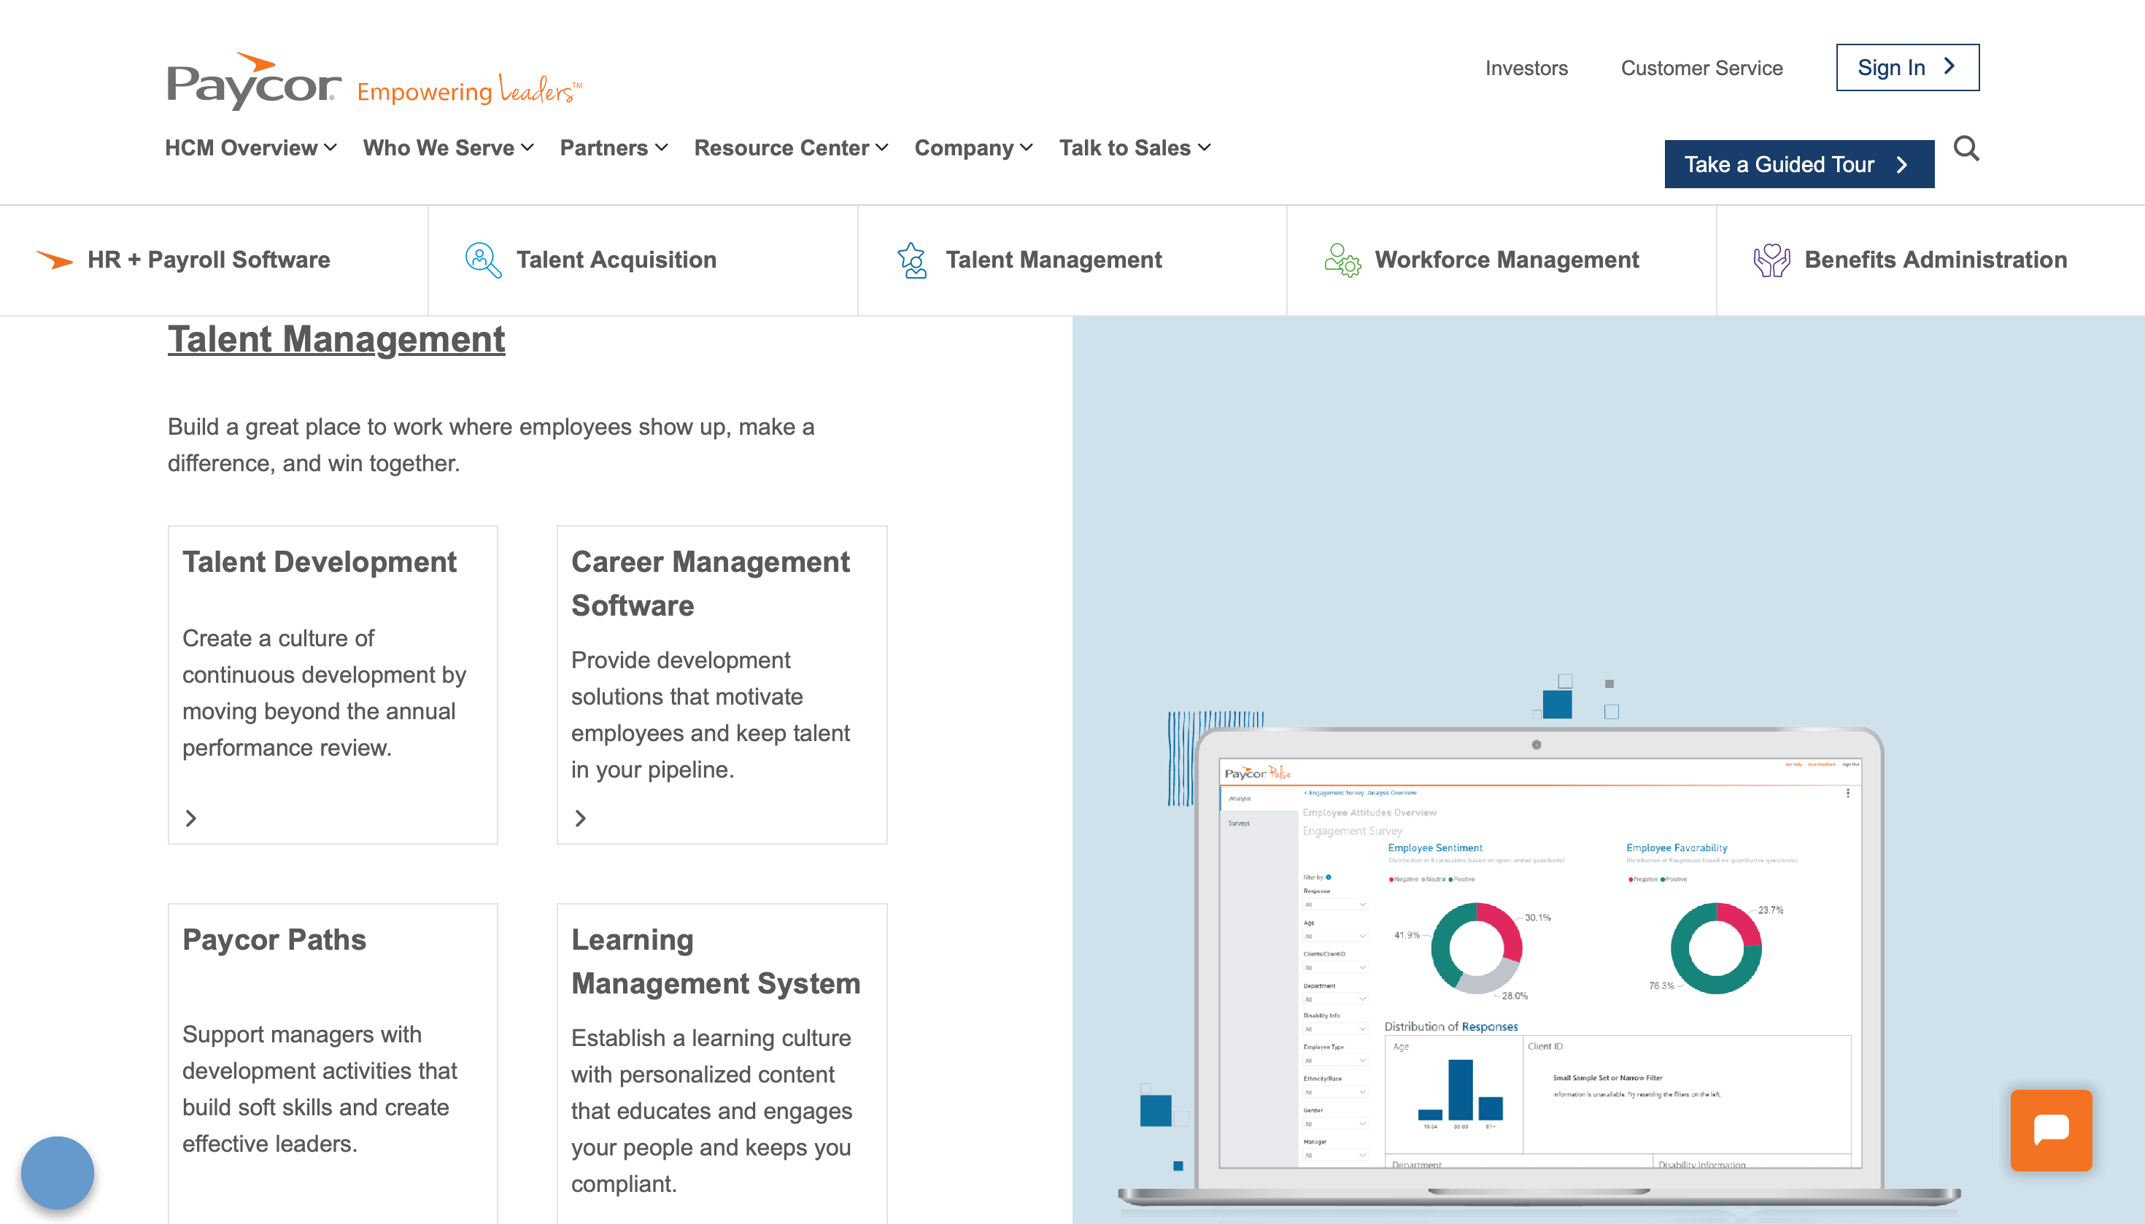Click the orange arrow HR Payroll icon
2145x1224 pixels.
click(55, 260)
